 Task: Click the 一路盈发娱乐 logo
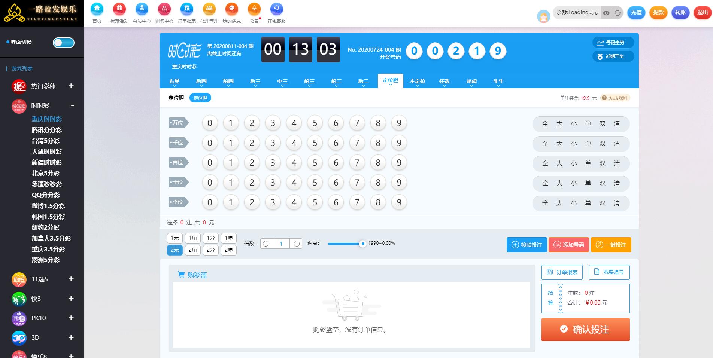pyautogui.click(x=41, y=13)
